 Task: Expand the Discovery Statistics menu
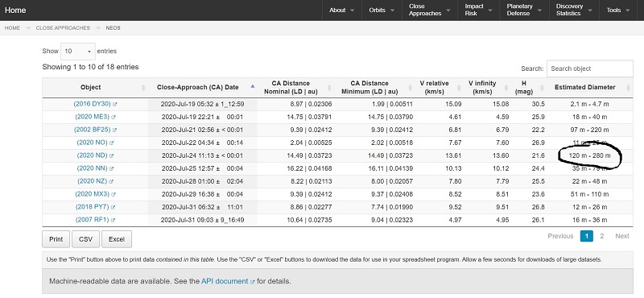pyautogui.click(x=574, y=10)
